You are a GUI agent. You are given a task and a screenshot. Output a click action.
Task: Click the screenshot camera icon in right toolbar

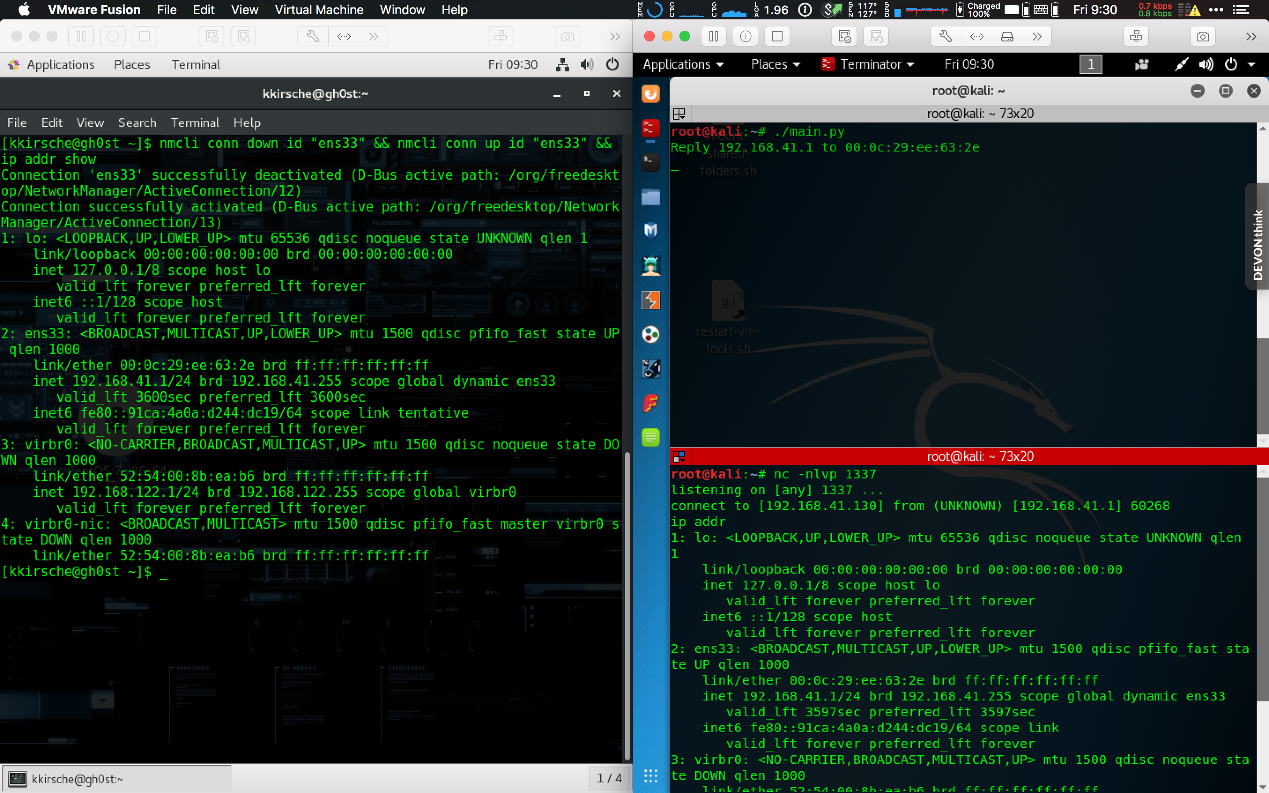(1202, 36)
